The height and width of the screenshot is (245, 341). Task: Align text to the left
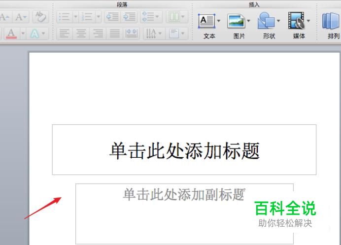[x=65, y=34]
